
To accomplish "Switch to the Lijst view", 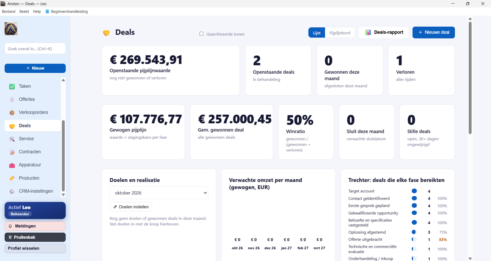I will click(317, 33).
